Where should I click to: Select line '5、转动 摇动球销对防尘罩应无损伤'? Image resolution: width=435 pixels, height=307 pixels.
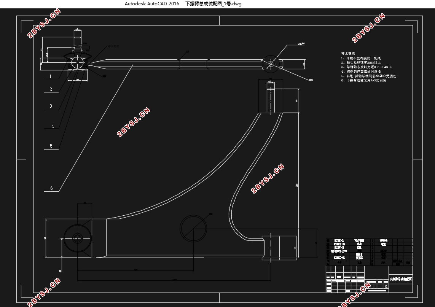click(369, 76)
